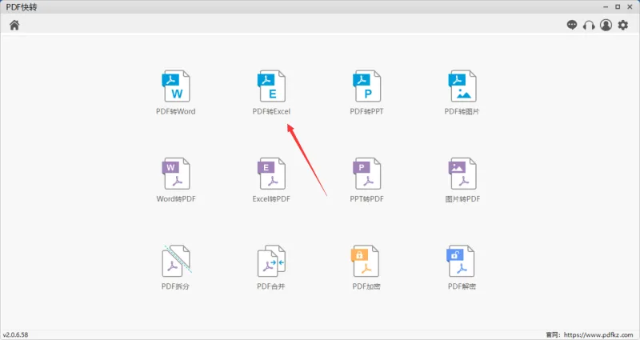Open the PDF合并 merge tool icon
The height and width of the screenshot is (340, 640).
coord(271,261)
